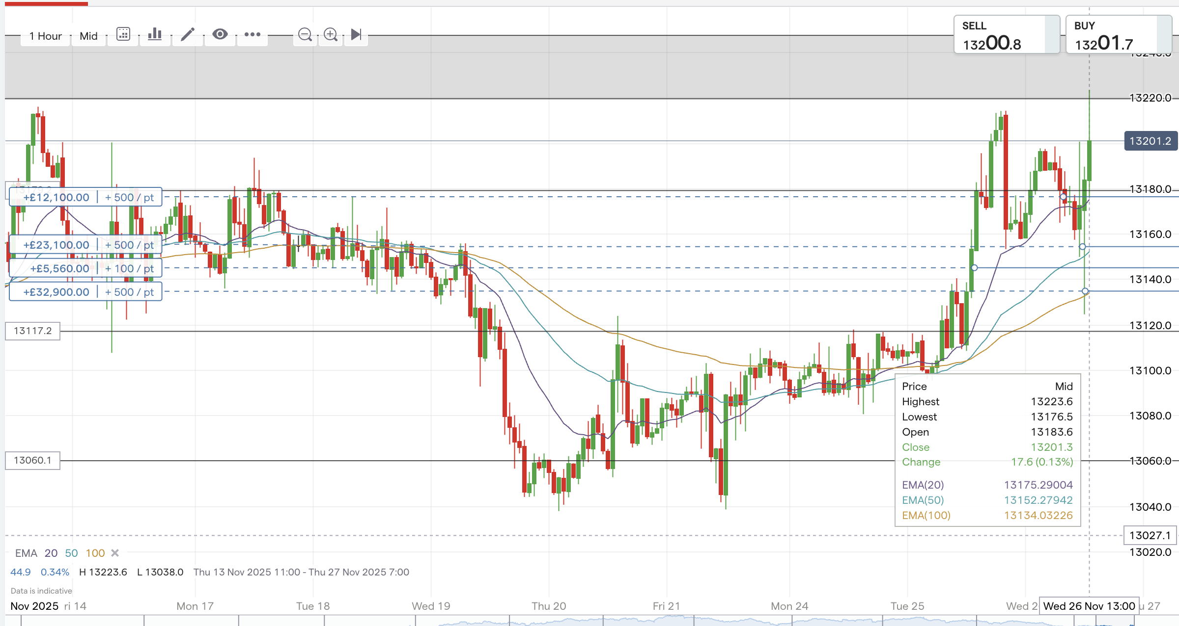
Task: Zoom out with the magnifier minus icon
Action: click(305, 35)
